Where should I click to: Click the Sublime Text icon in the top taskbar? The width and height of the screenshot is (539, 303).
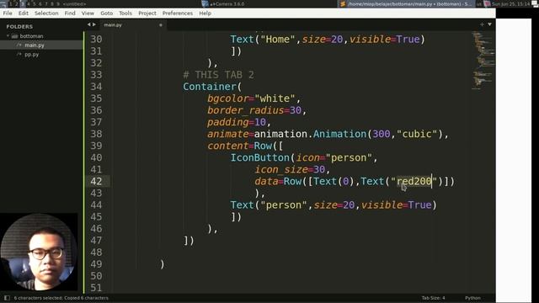click(343, 4)
